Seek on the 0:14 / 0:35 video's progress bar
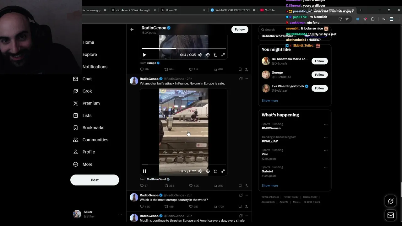 click(184, 49)
